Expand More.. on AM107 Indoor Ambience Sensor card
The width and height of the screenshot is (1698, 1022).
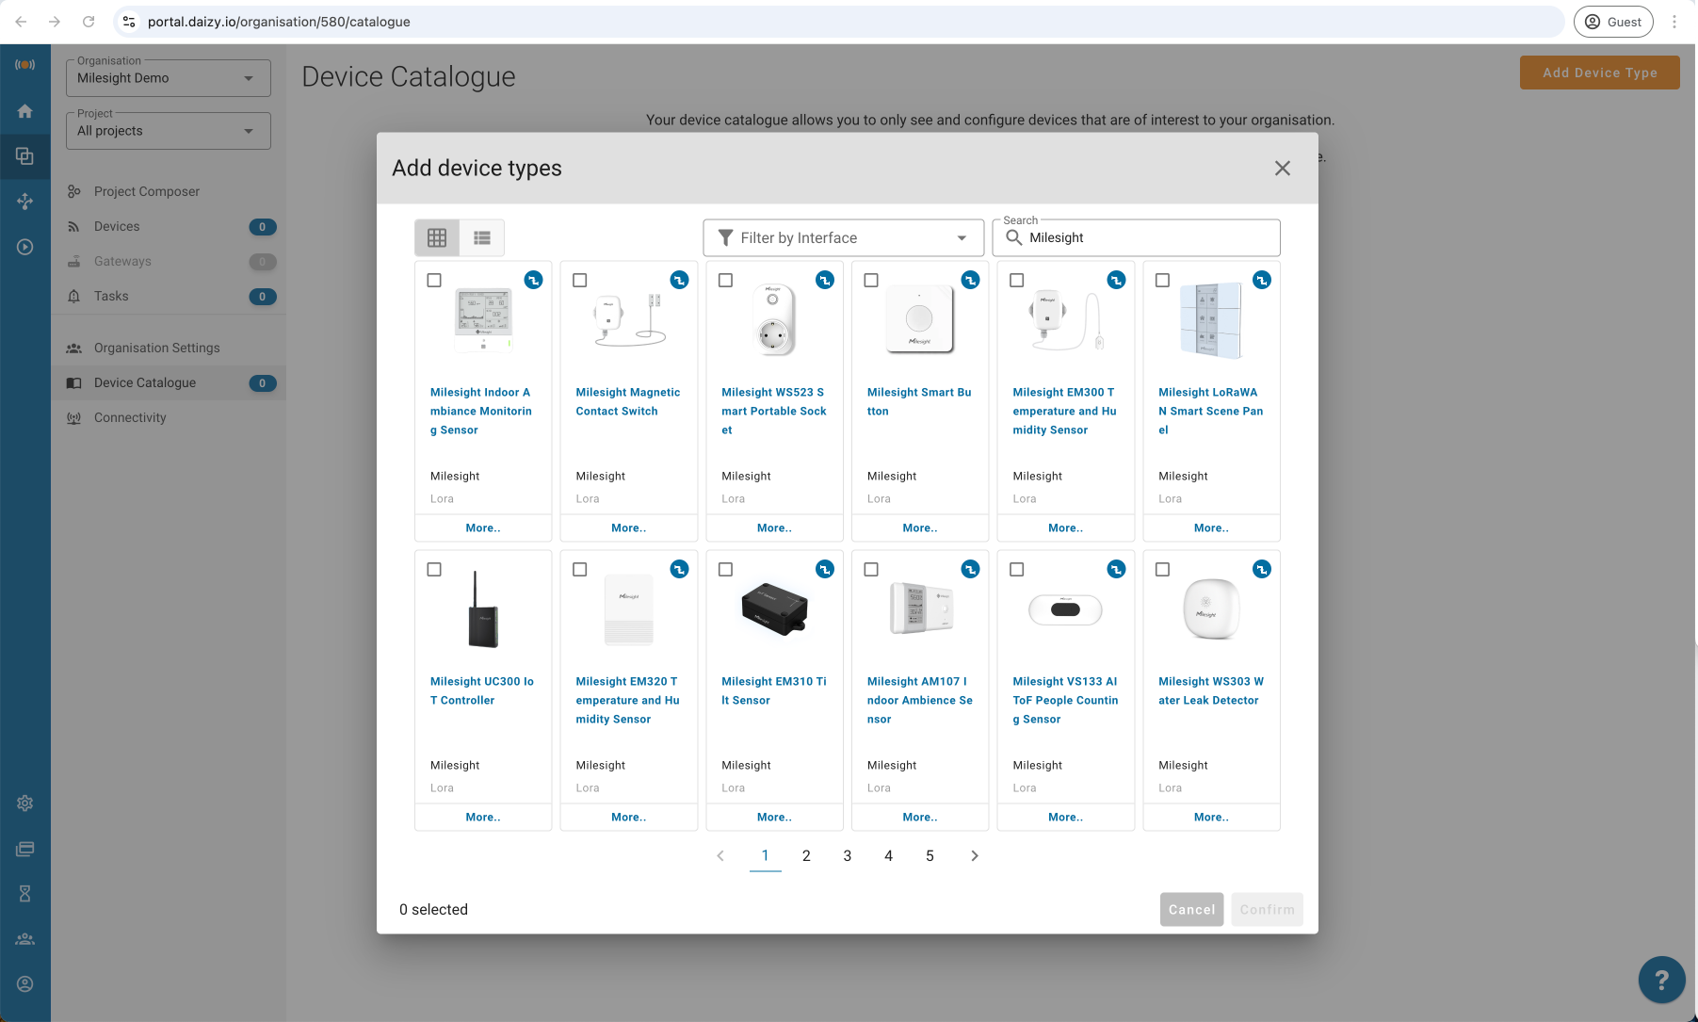(920, 817)
